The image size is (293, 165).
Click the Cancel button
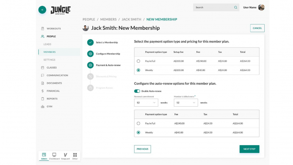(257, 28)
